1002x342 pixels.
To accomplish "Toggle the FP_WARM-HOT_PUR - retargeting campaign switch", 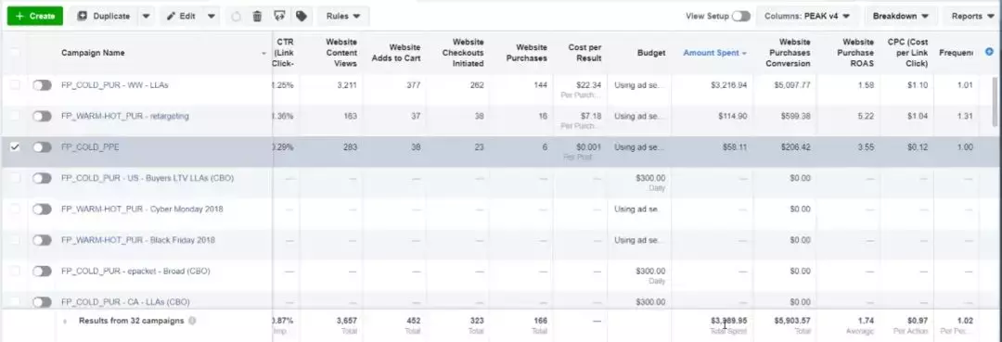I will pyautogui.click(x=42, y=116).
